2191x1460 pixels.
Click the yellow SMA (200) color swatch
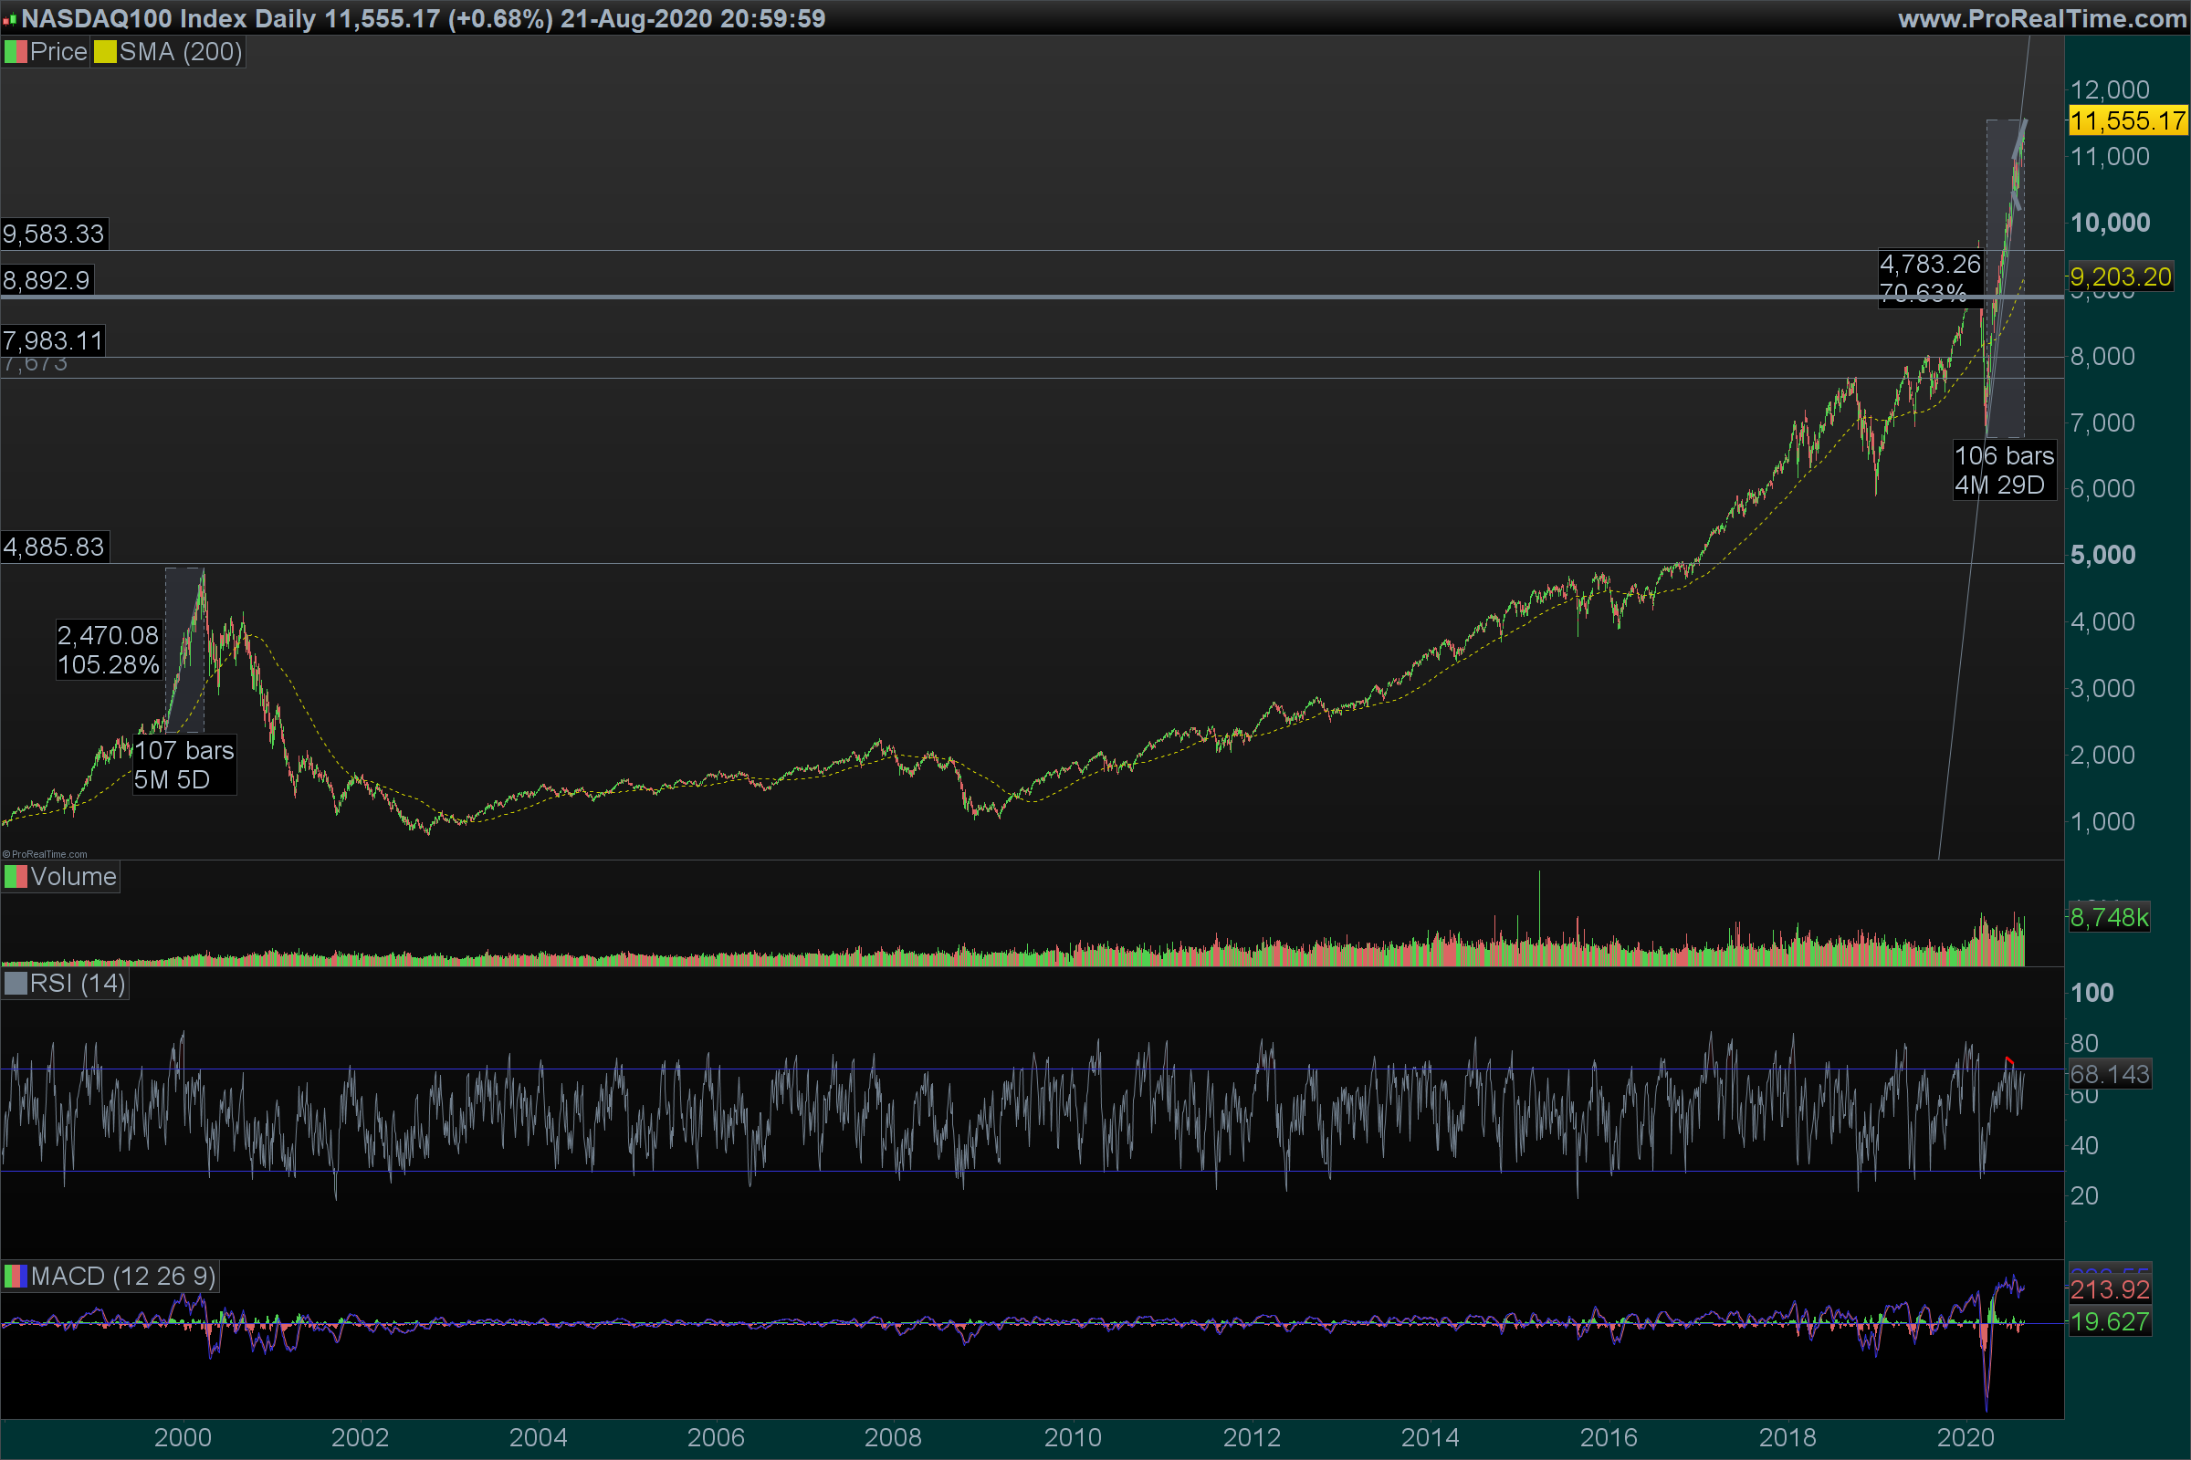[104, 52]
